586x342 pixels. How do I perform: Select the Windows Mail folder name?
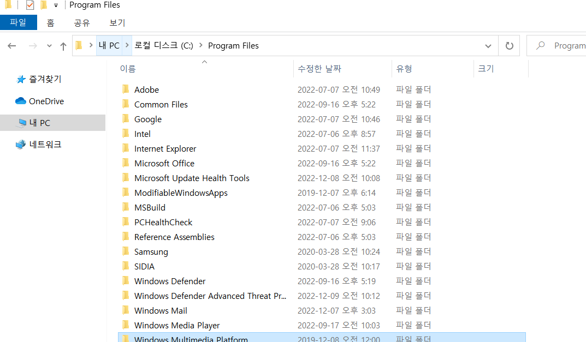[161, 311]
